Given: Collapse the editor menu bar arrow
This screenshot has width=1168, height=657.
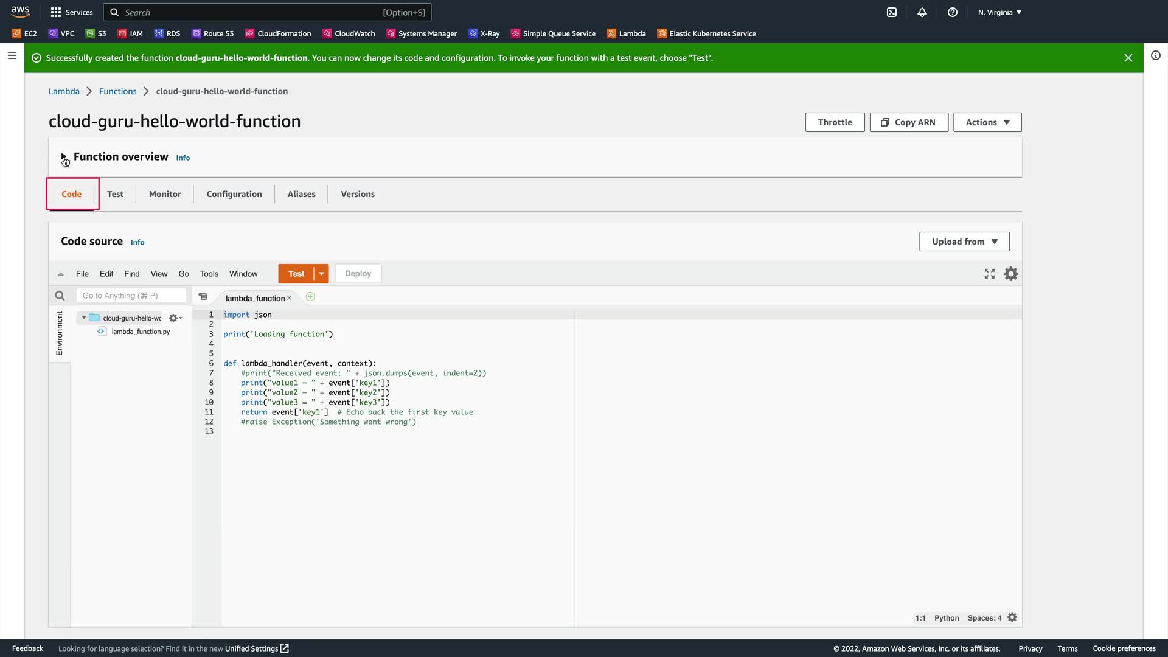Looking at the screenshot, I should [x=61, y=274].
